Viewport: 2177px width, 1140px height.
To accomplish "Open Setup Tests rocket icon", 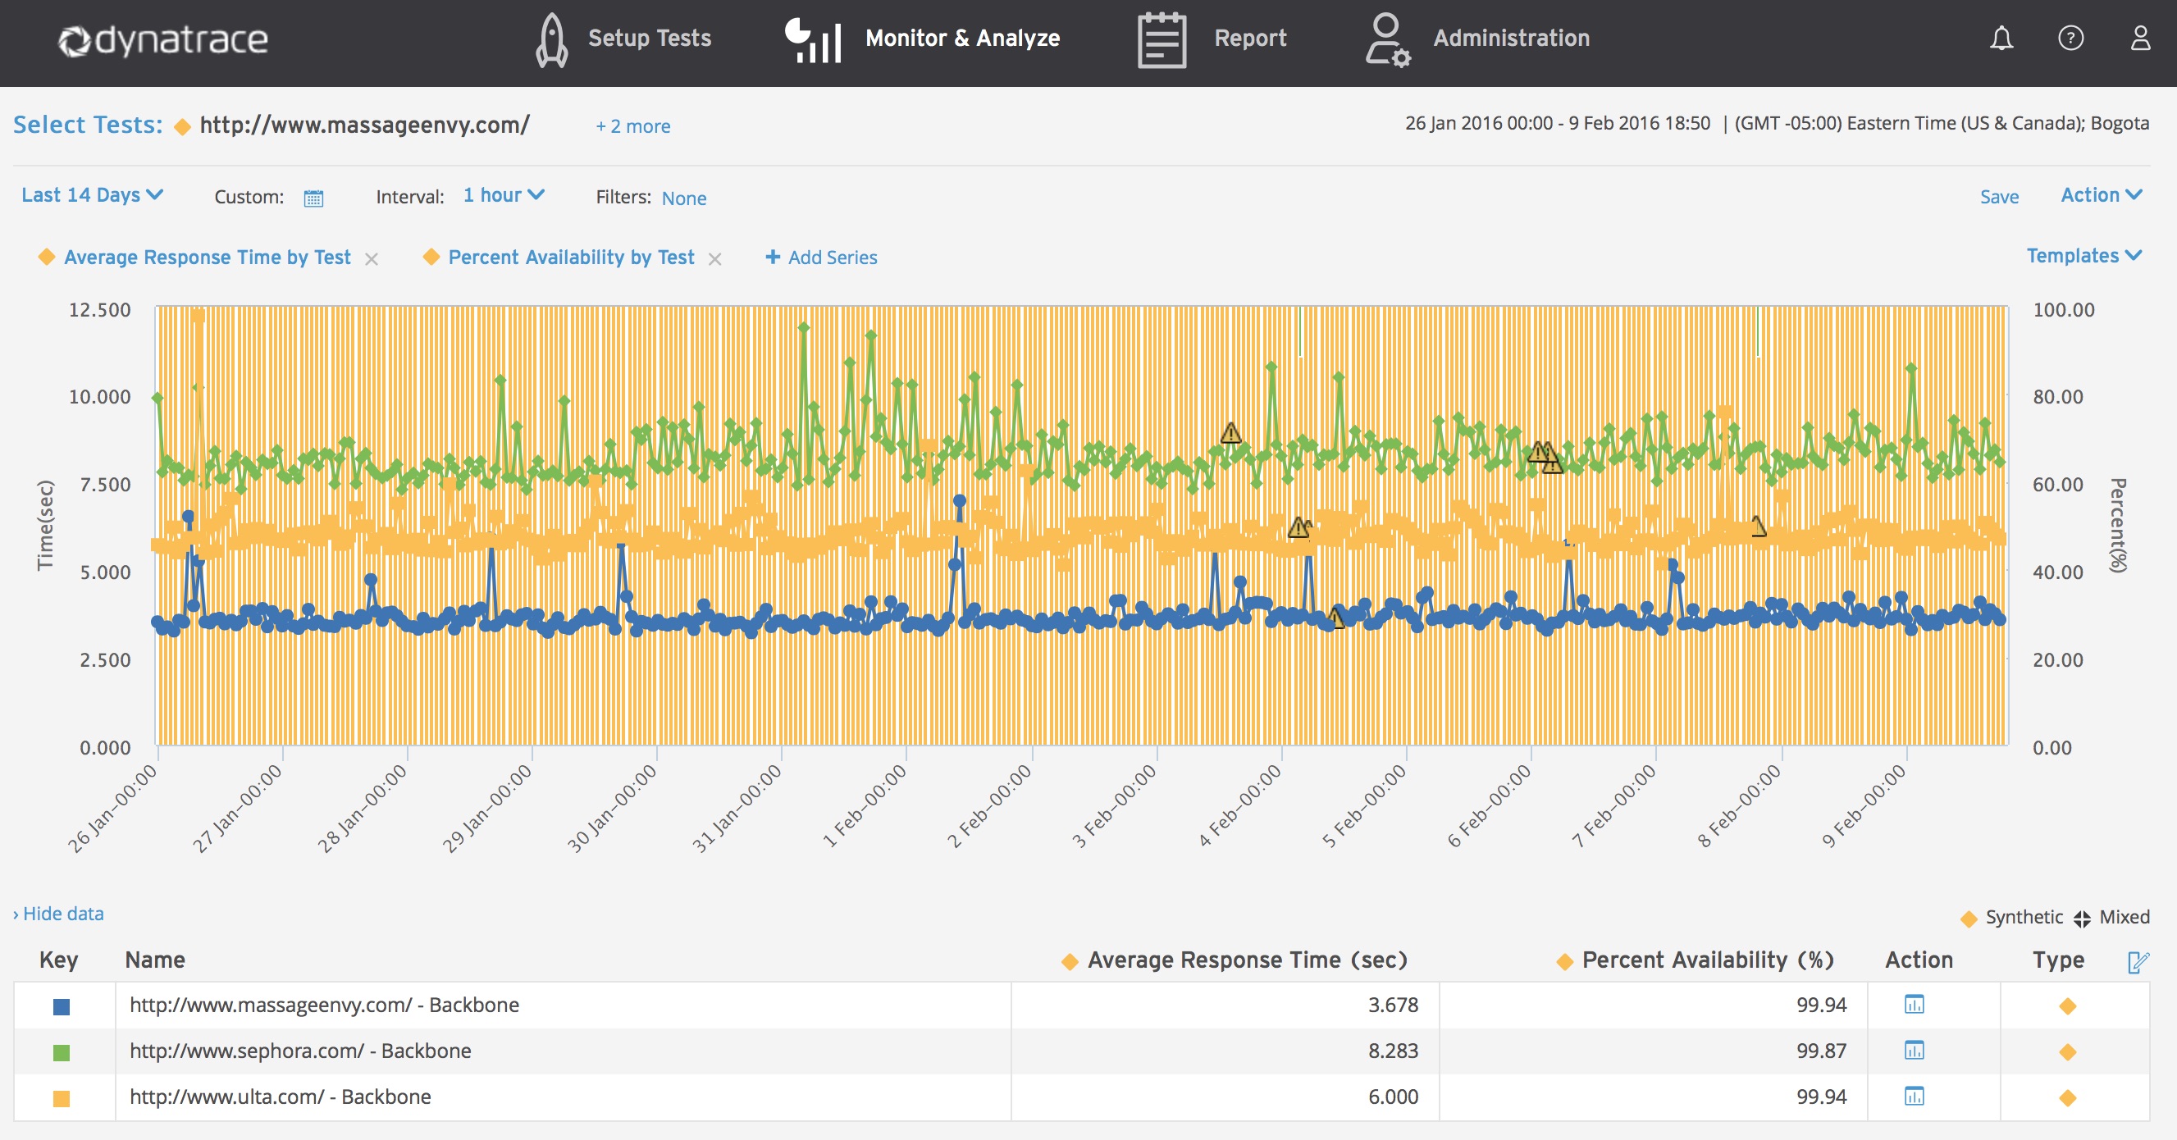I will coord(551,39).
